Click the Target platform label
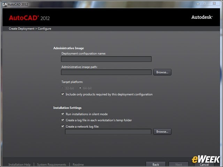The height and width of the screenshot is (167, 223). (72, 82)
